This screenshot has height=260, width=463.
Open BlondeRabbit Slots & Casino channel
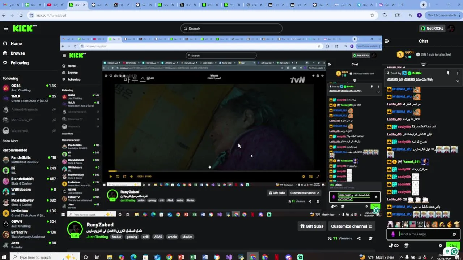click(x=29, y=181)
